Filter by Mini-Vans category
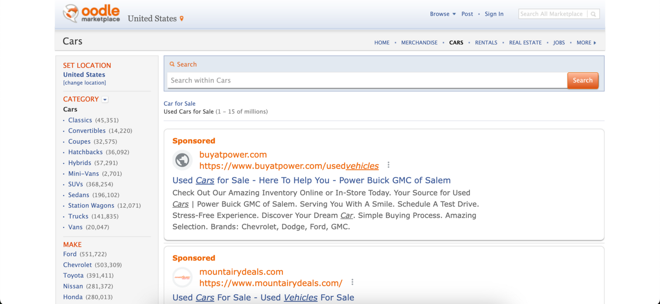The width and height of the screenshot is (660, 304). 84,174
